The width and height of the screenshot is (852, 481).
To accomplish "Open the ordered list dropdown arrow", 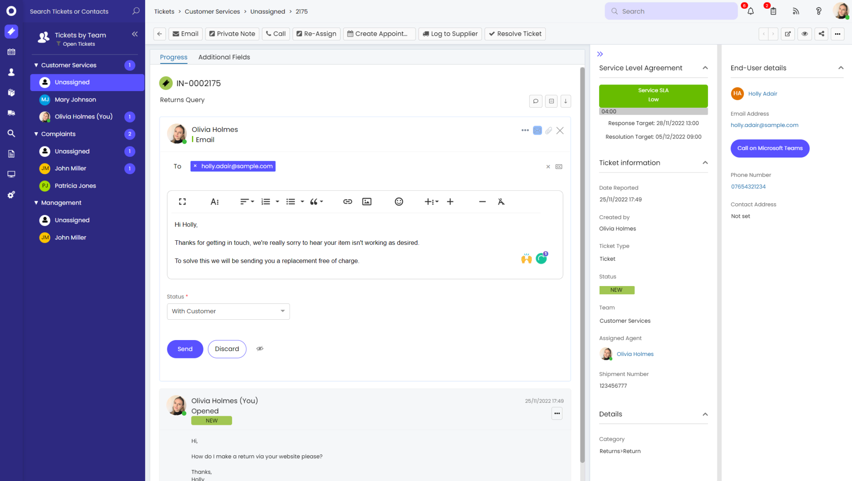I will 277,202.
